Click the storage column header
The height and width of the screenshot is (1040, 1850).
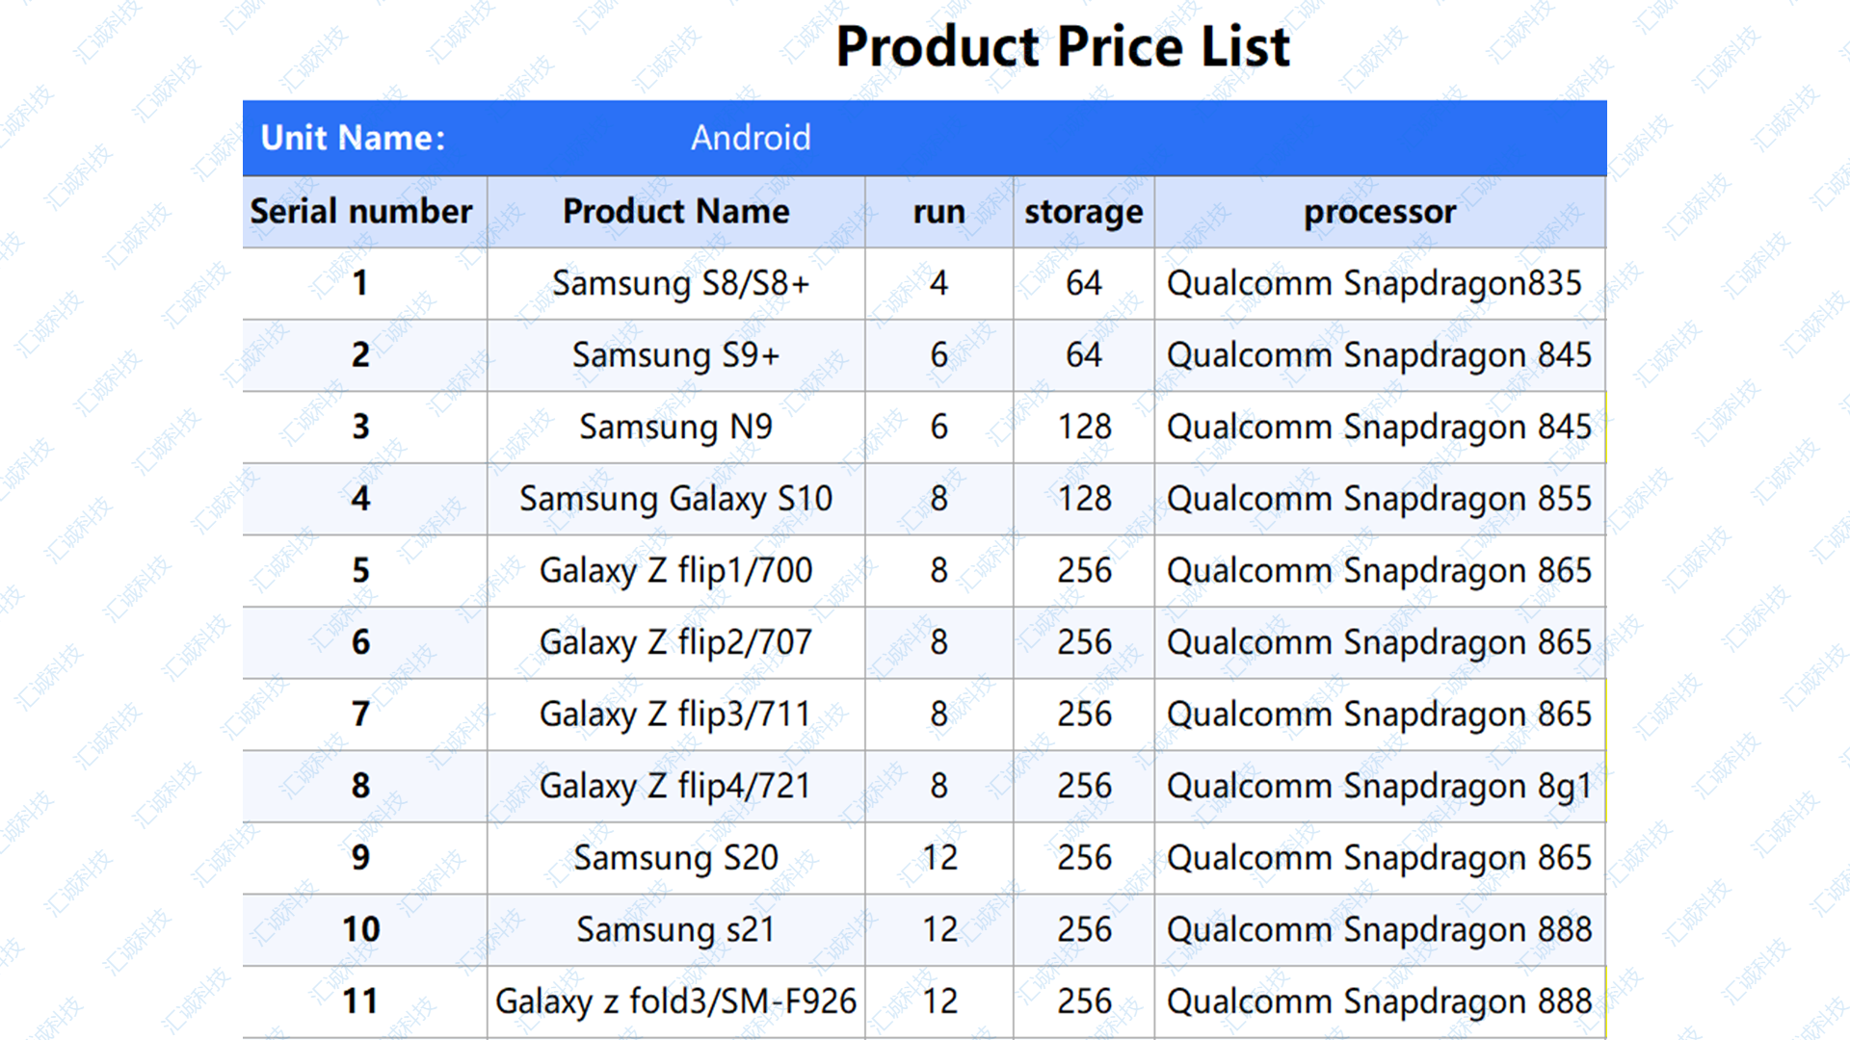pyautogui.click(x=1084, y=212)
